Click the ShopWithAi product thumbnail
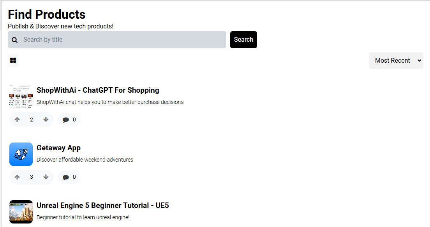The width and height of the screenshot is (430, 227). coord(21,97)
